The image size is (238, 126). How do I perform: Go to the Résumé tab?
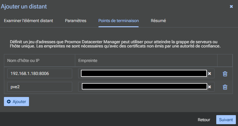pos(158,21)
